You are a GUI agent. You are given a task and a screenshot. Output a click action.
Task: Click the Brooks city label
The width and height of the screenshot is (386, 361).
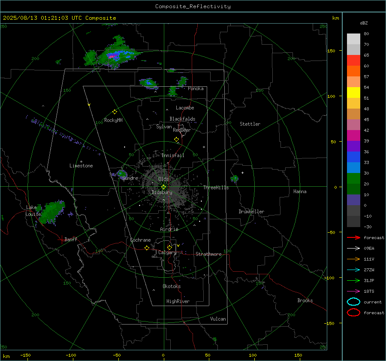point(305,300)
